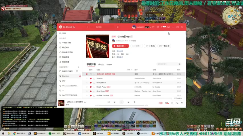Like the currently playing song heart

[85, 102]
